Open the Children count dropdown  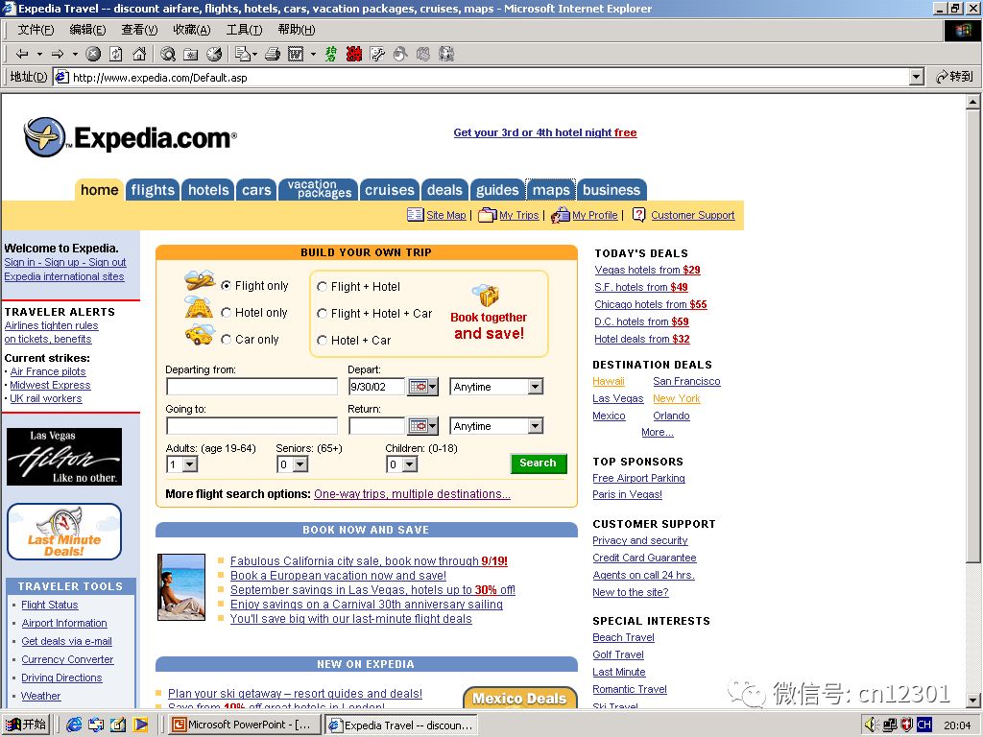point(402,464)
